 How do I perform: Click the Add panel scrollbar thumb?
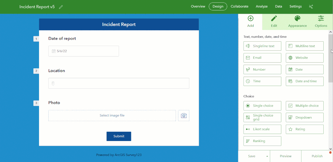[330, 58]
